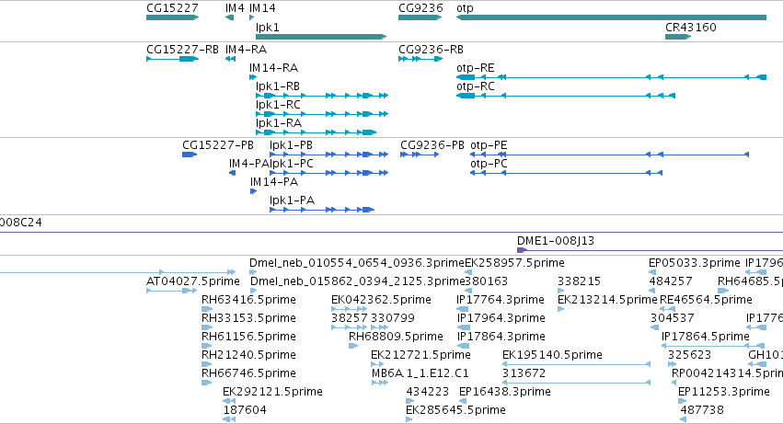Select the otp-RC transcript glyph
This screenshot has height=424, width=783.
pyautogui.click(x=566, y=96)
